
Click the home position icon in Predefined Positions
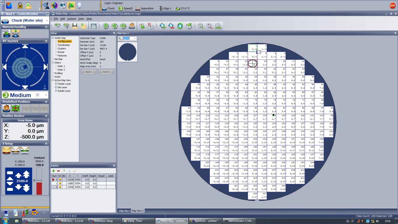(7, 108)
